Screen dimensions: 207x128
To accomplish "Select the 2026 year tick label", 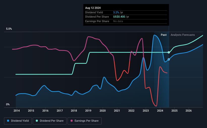I will tap(189, 111).
